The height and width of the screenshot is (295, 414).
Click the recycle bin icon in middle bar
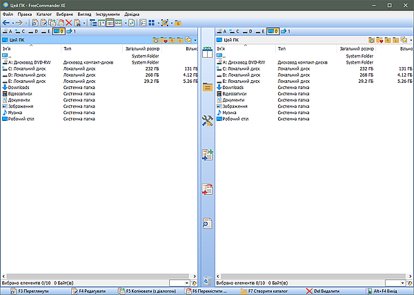[208, 280]
